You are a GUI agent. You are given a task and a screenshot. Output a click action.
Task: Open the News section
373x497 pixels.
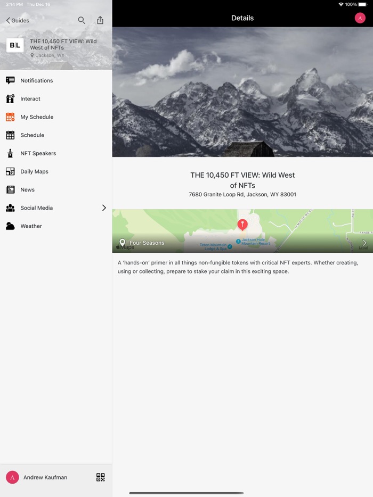56,189
